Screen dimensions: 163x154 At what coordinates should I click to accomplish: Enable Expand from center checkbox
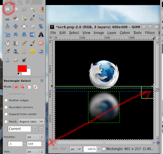click(6, 114)
